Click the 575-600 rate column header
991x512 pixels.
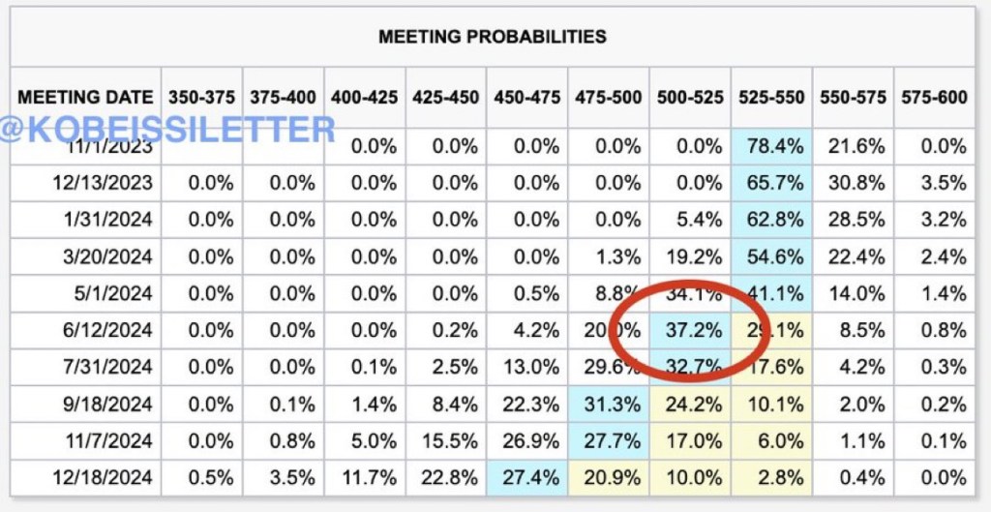(934, 97)
